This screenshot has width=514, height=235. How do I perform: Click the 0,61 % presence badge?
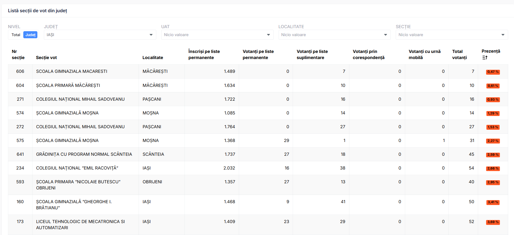coord(493,86)
